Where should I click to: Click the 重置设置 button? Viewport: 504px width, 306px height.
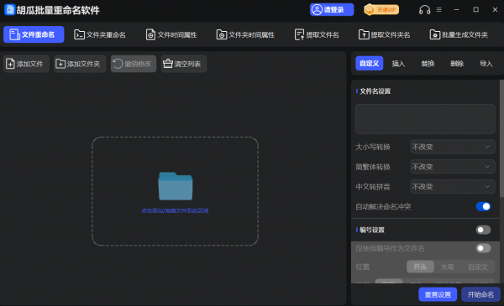tap(438, 294)
